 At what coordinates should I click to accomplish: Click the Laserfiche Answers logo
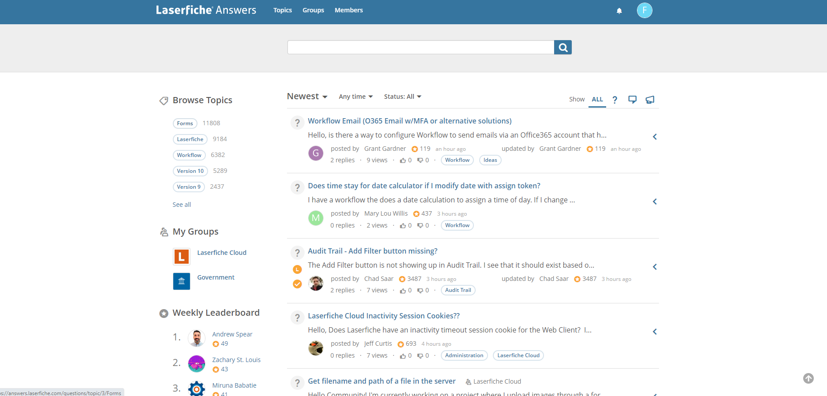(x=206, y=10)
